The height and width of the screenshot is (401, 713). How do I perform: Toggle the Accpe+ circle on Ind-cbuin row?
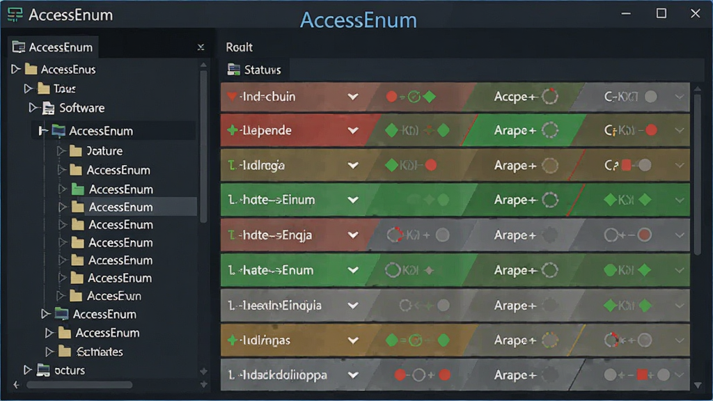pos(550,96)
